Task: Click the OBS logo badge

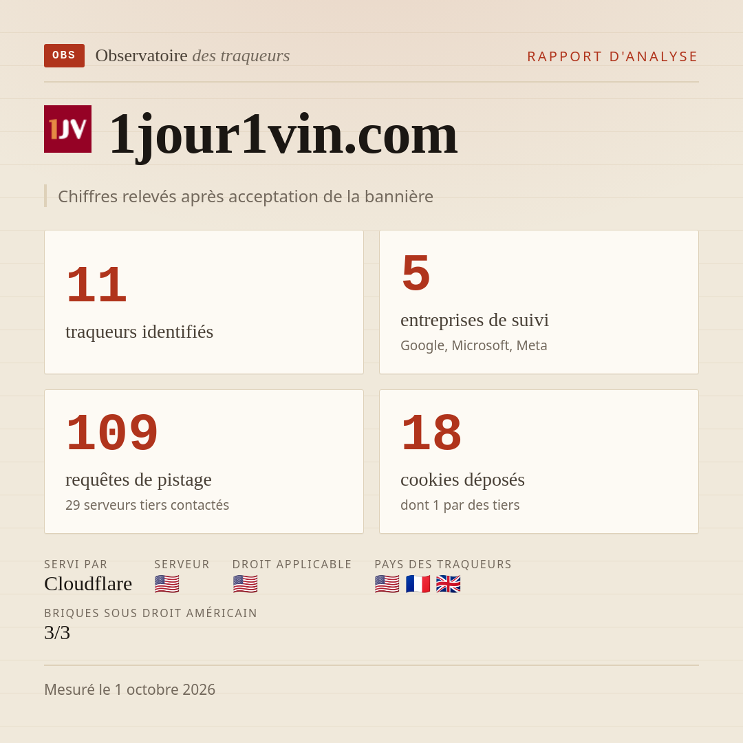Action: 65,56
